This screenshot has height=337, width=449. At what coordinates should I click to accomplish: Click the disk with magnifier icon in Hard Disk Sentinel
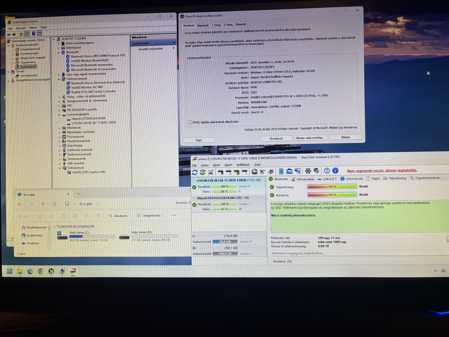245,172
